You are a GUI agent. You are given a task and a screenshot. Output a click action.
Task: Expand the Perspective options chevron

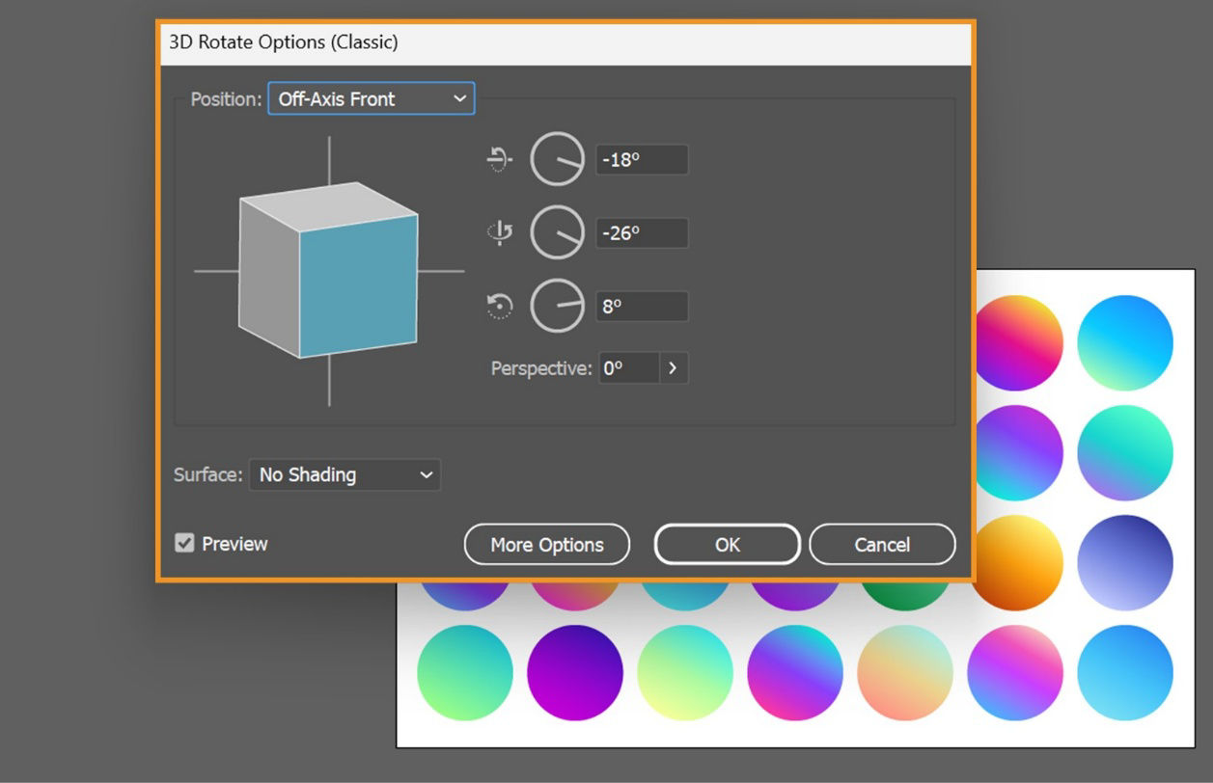click(674, 368)
